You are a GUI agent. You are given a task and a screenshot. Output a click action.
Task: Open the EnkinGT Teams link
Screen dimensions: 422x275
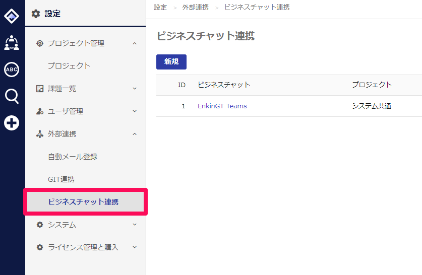[x=222, y=106]
